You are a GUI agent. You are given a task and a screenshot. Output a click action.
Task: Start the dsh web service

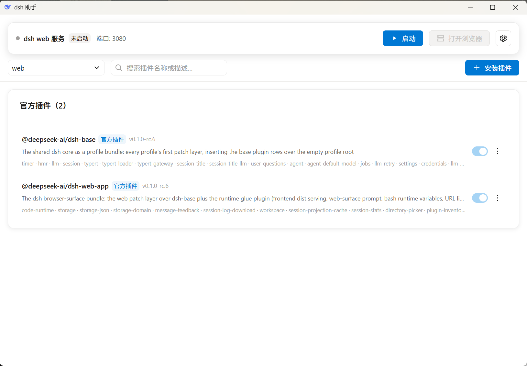403,38
